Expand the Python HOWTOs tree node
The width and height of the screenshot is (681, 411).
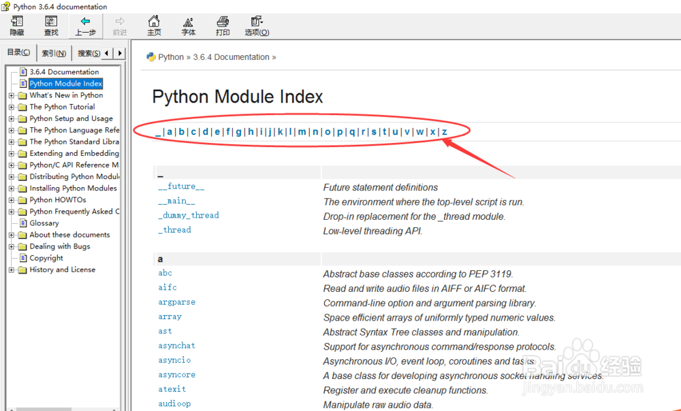12,200
